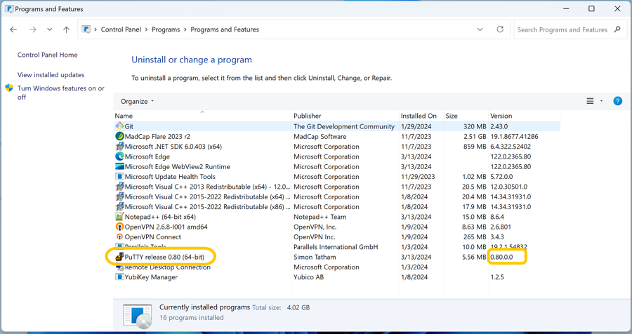Click the OpenVPN 2.6.8 icon
Viewport: 632px width, 334px height.
119,227
